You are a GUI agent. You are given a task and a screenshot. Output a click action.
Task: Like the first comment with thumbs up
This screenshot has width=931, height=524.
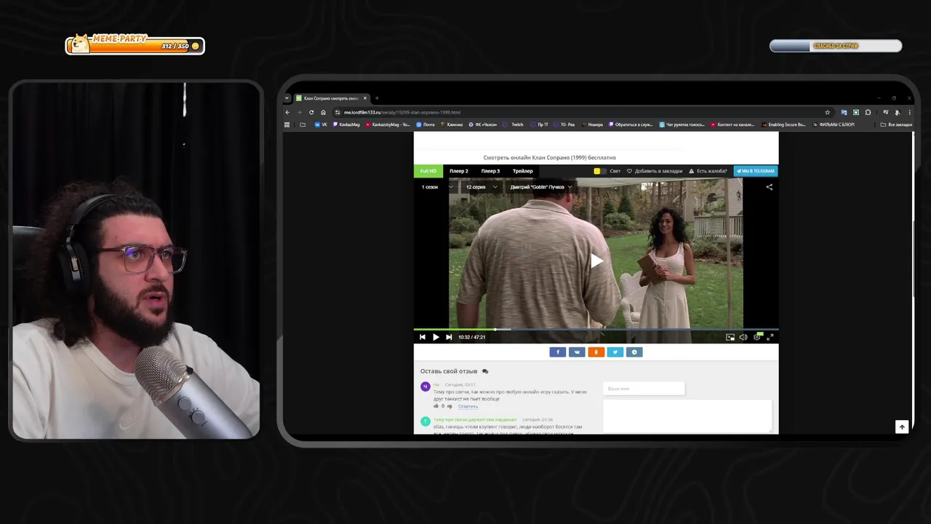point(436,406)
